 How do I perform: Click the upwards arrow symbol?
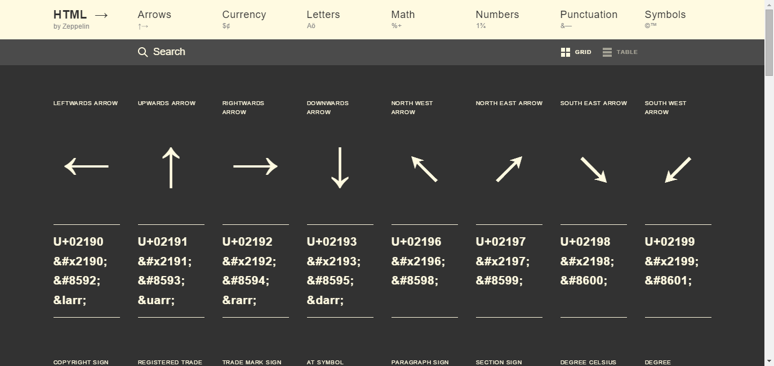[x=171, y=167]
